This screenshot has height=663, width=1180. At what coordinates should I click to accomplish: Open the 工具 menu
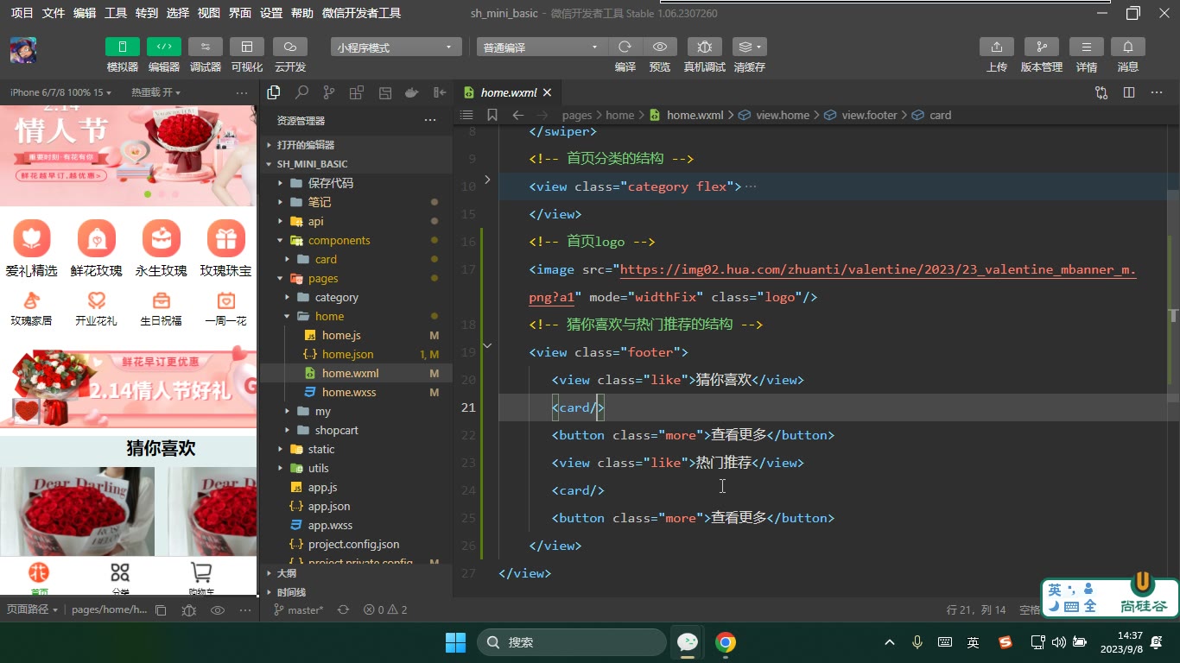(x=116, y=13)
